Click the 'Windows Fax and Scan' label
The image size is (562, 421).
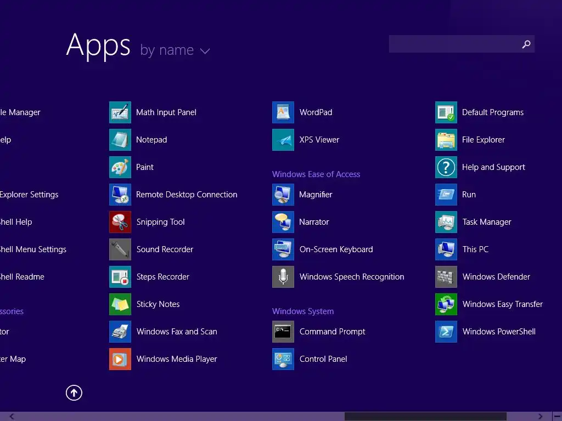[177, 332]
